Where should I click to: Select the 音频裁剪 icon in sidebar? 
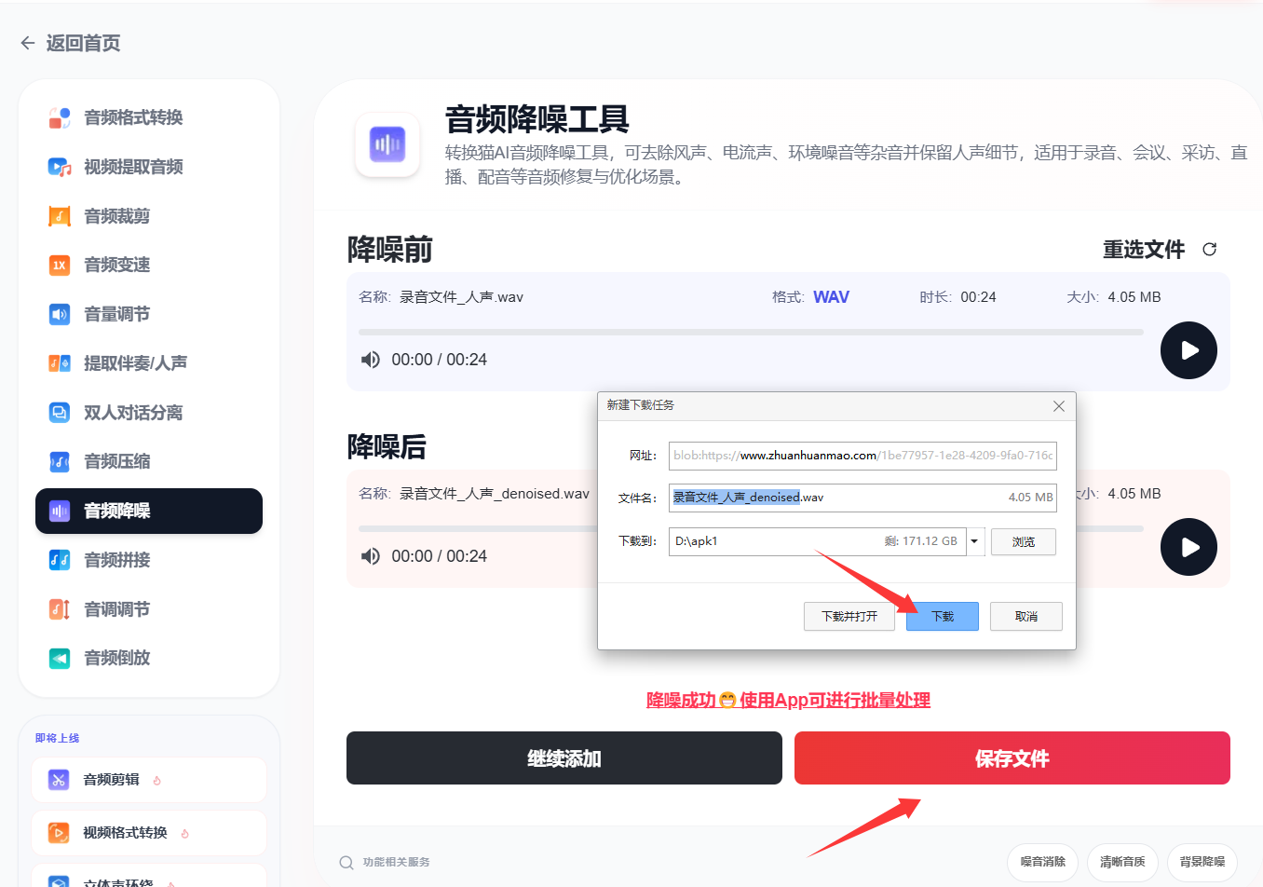60,216
